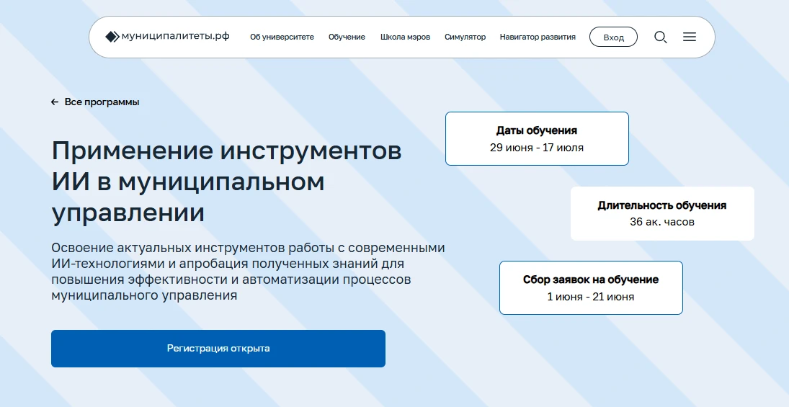
Task: Go to Школа мэров section
Action: click(405, 37)
